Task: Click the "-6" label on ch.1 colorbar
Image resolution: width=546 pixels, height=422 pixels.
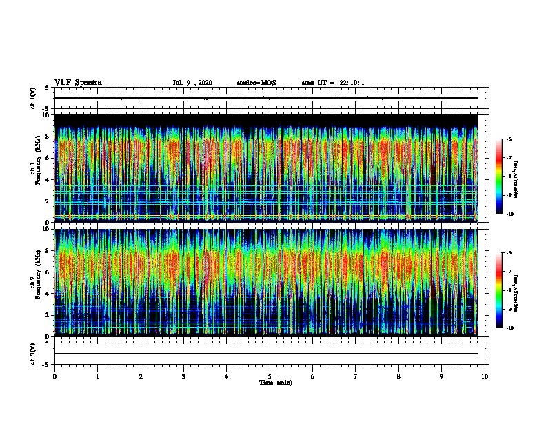Action: pyautogui.click(x=509, y=139)
